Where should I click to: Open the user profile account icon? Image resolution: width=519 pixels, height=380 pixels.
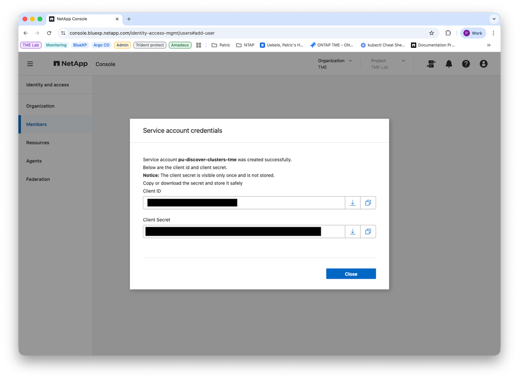[483, 64]
